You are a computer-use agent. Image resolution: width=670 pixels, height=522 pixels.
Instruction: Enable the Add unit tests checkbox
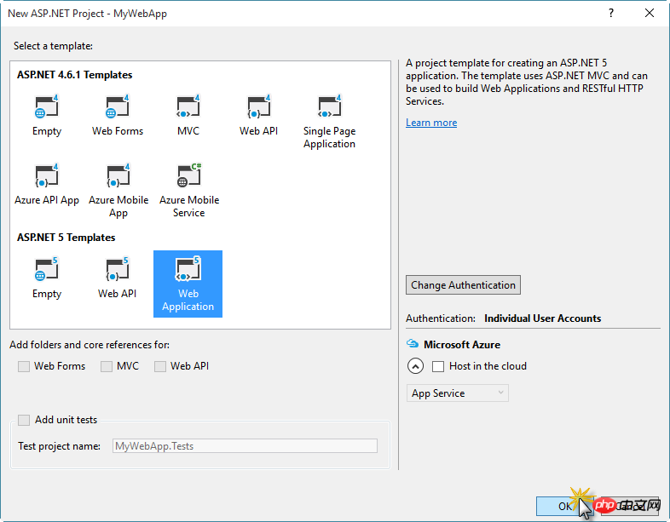click(x=24, y=420)
